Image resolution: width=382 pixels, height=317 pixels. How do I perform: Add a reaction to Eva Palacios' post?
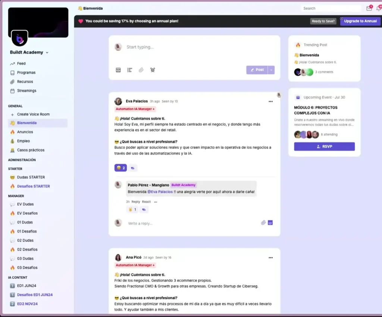(133, 168)
